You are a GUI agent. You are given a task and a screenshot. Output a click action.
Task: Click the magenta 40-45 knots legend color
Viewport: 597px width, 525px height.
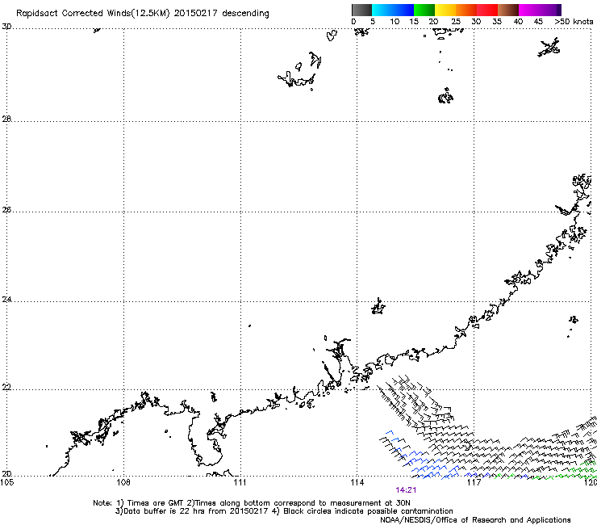point(529,10)
